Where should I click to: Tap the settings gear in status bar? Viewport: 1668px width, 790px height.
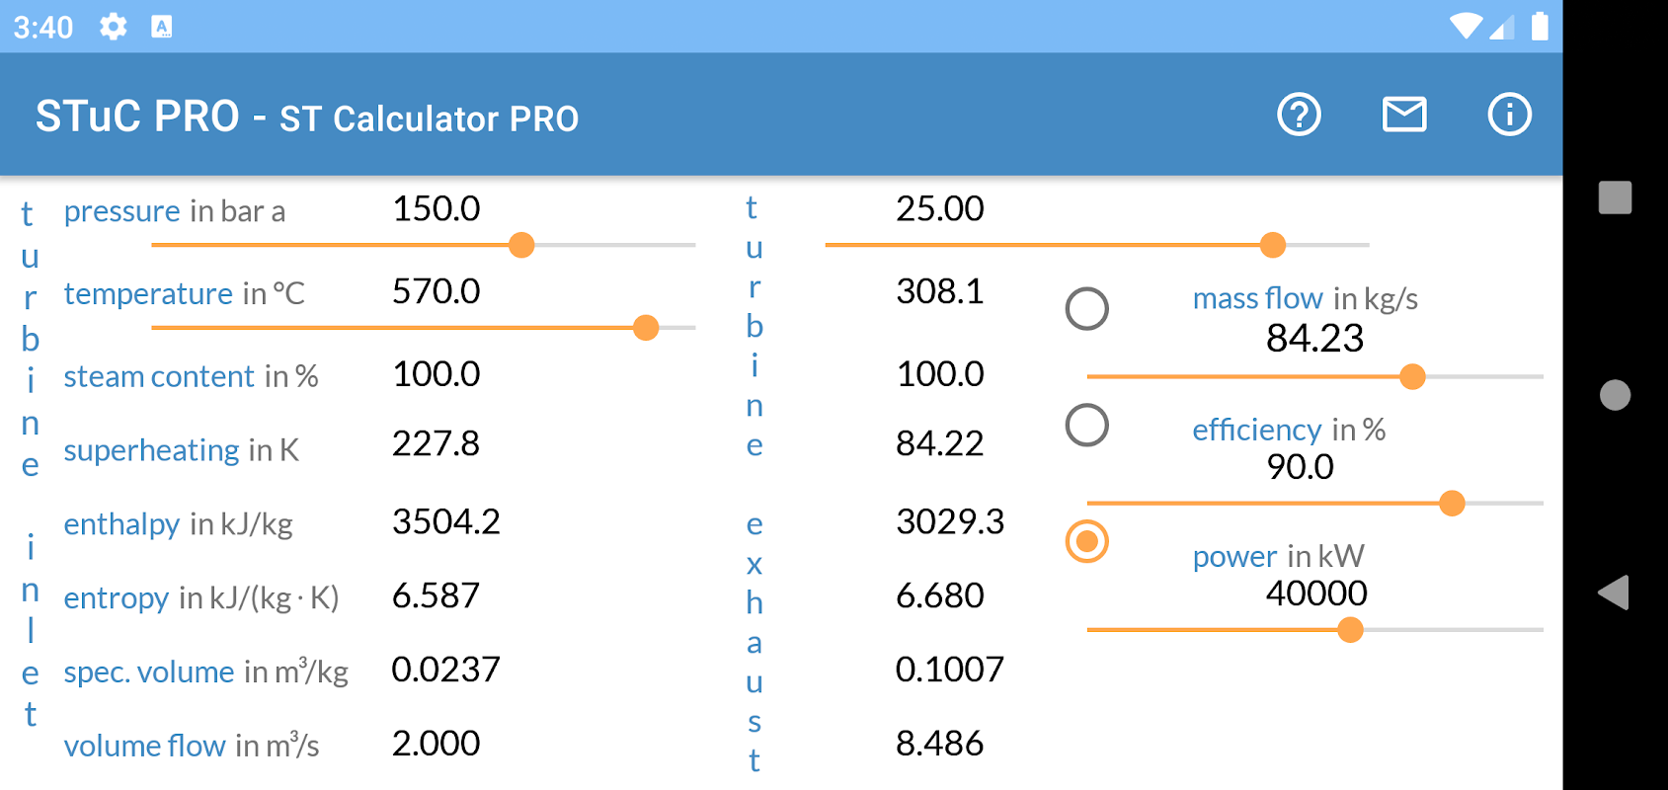pos(114,27)
